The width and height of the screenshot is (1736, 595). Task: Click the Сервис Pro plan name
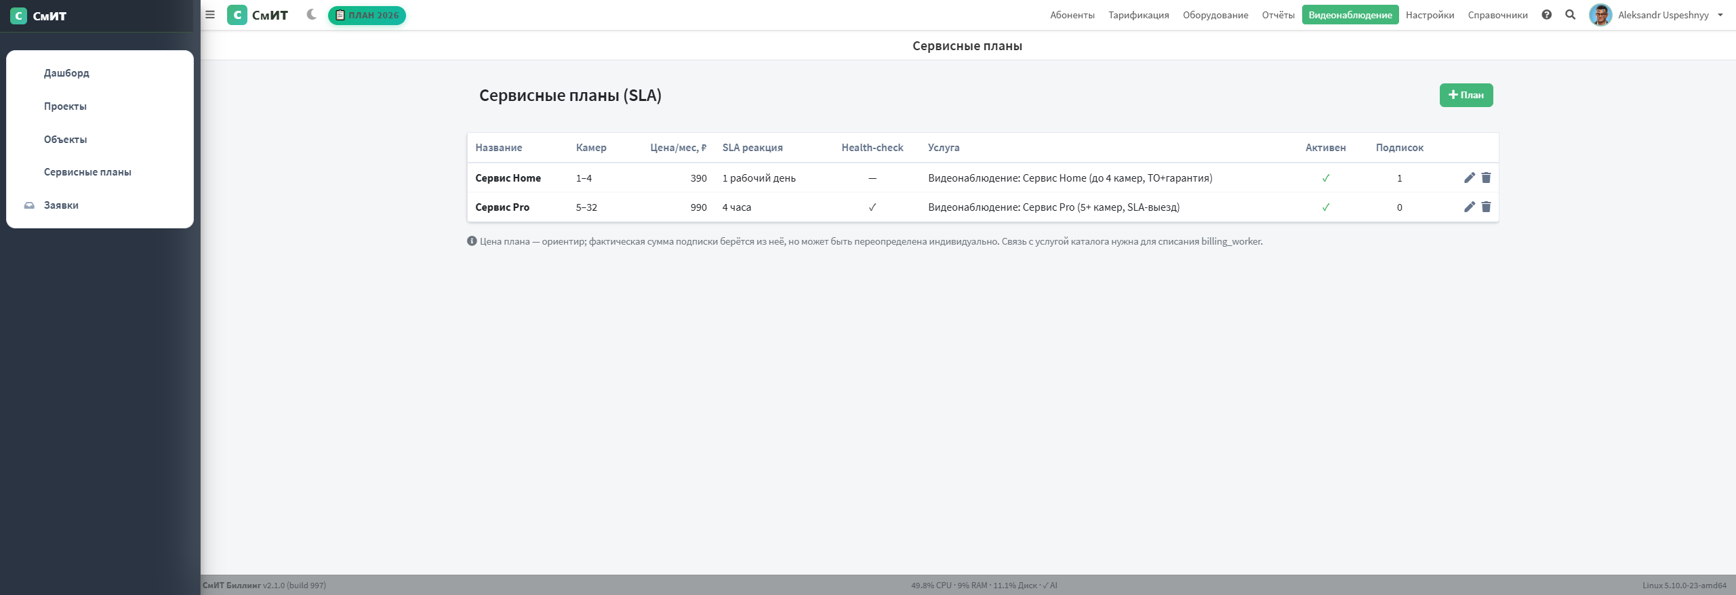pyautogui.click(x=502, y=207)
